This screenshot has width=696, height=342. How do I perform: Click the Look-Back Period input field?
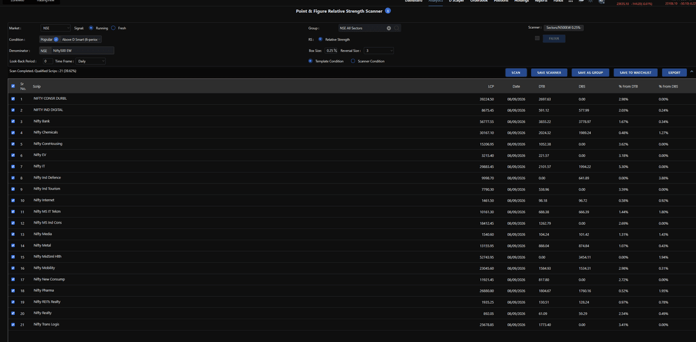[48, 61]
